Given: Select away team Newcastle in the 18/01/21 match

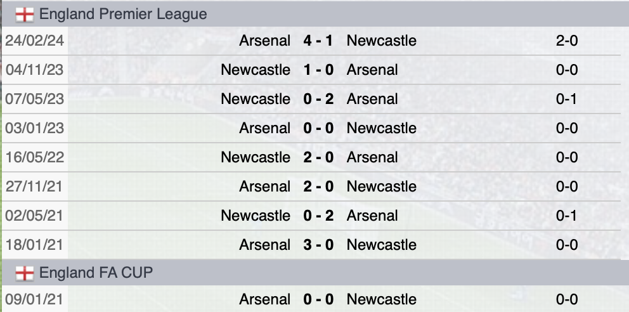Looking at the screenshot, I should (x=382, y=245).
